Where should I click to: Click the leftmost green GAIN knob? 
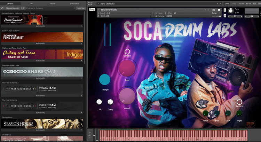[x=206, y=113]
